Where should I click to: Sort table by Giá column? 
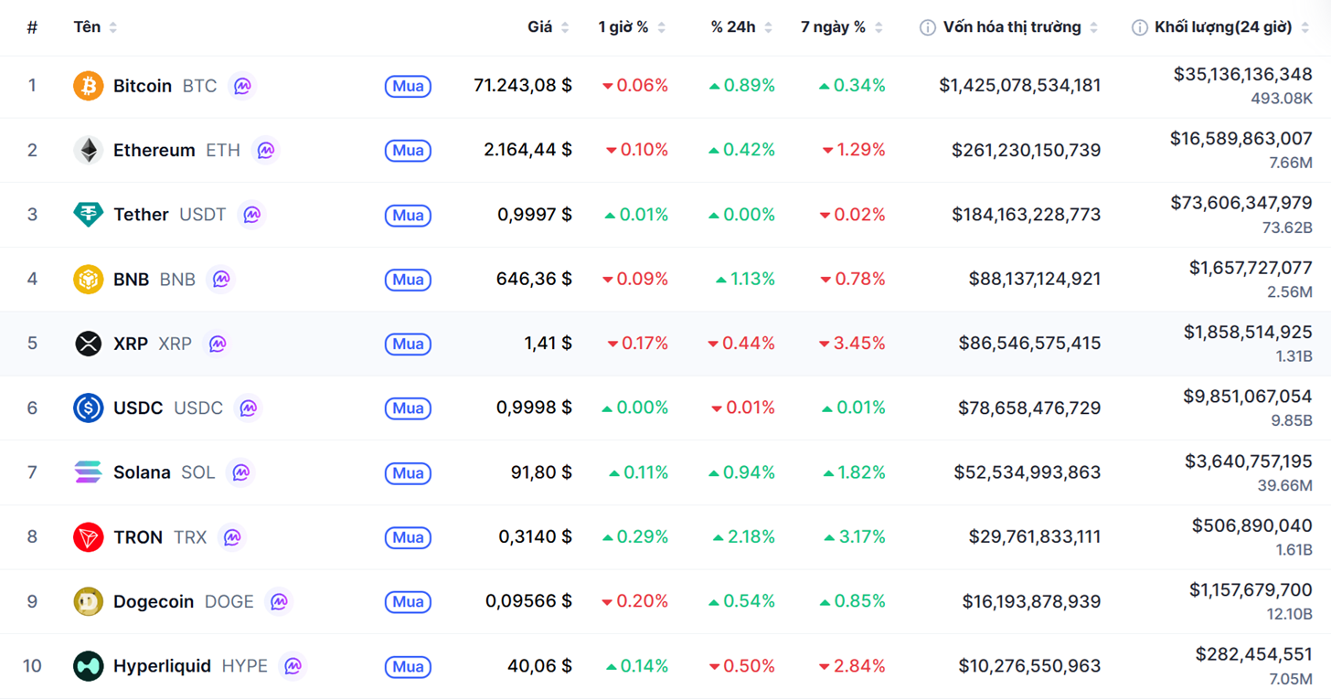pos(548,27)
